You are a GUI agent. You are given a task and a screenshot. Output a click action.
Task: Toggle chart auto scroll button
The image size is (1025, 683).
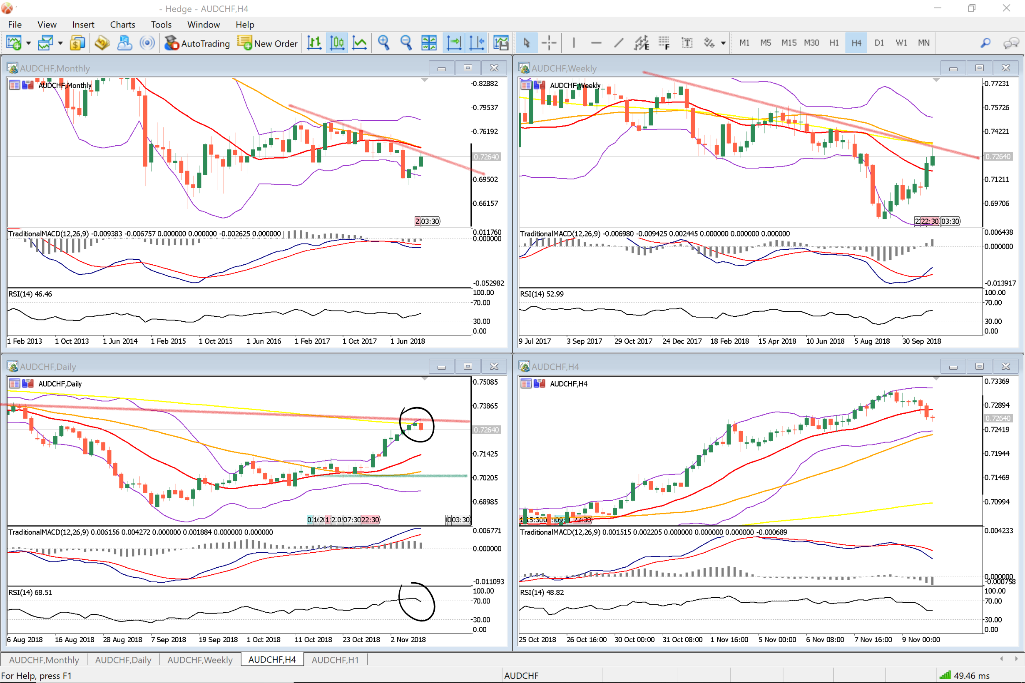(x=454, y=43)
